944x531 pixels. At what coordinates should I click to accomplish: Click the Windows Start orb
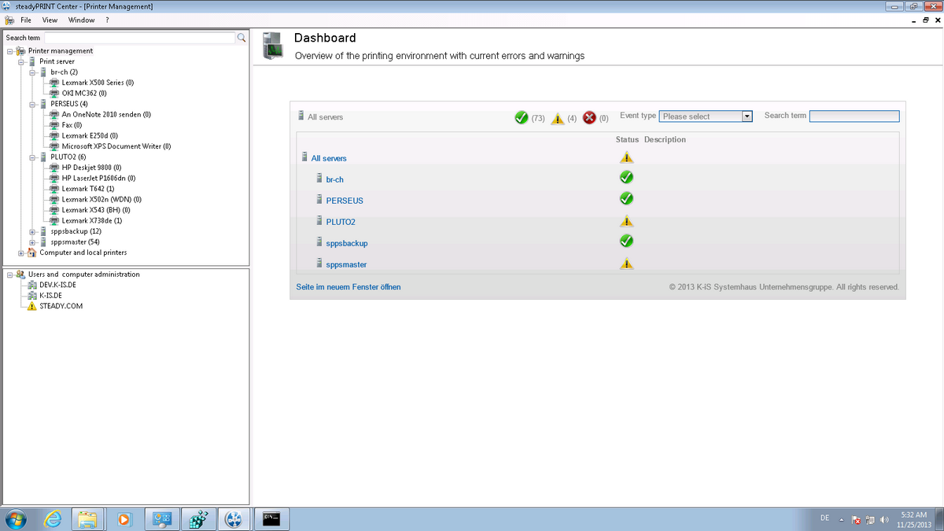[16, 518]
